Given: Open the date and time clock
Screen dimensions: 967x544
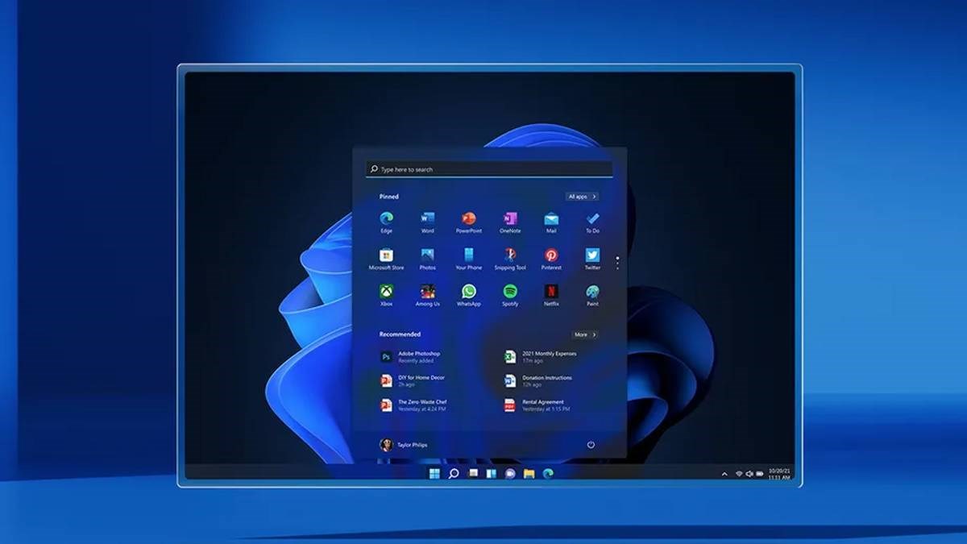Looking at the screenshot, I should 779,474.
